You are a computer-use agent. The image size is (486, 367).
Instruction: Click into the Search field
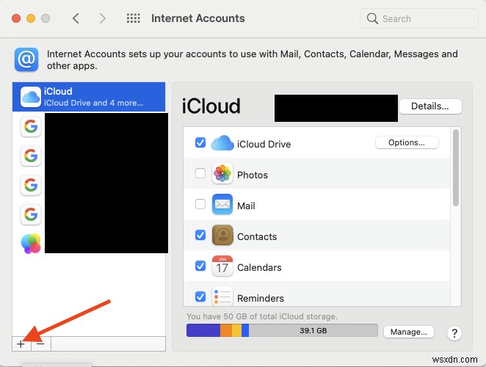pos(419,18)
